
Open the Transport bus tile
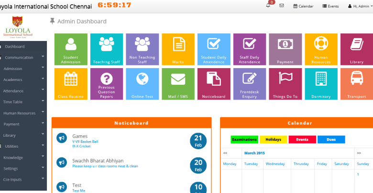[356, 84]
